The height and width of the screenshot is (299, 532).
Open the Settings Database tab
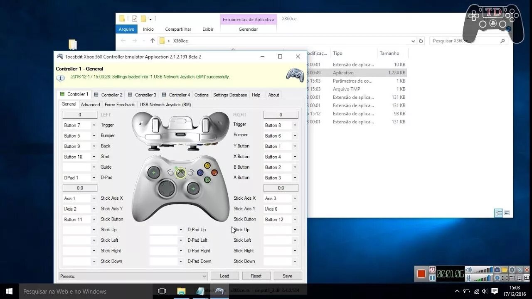tap(230, 95)
